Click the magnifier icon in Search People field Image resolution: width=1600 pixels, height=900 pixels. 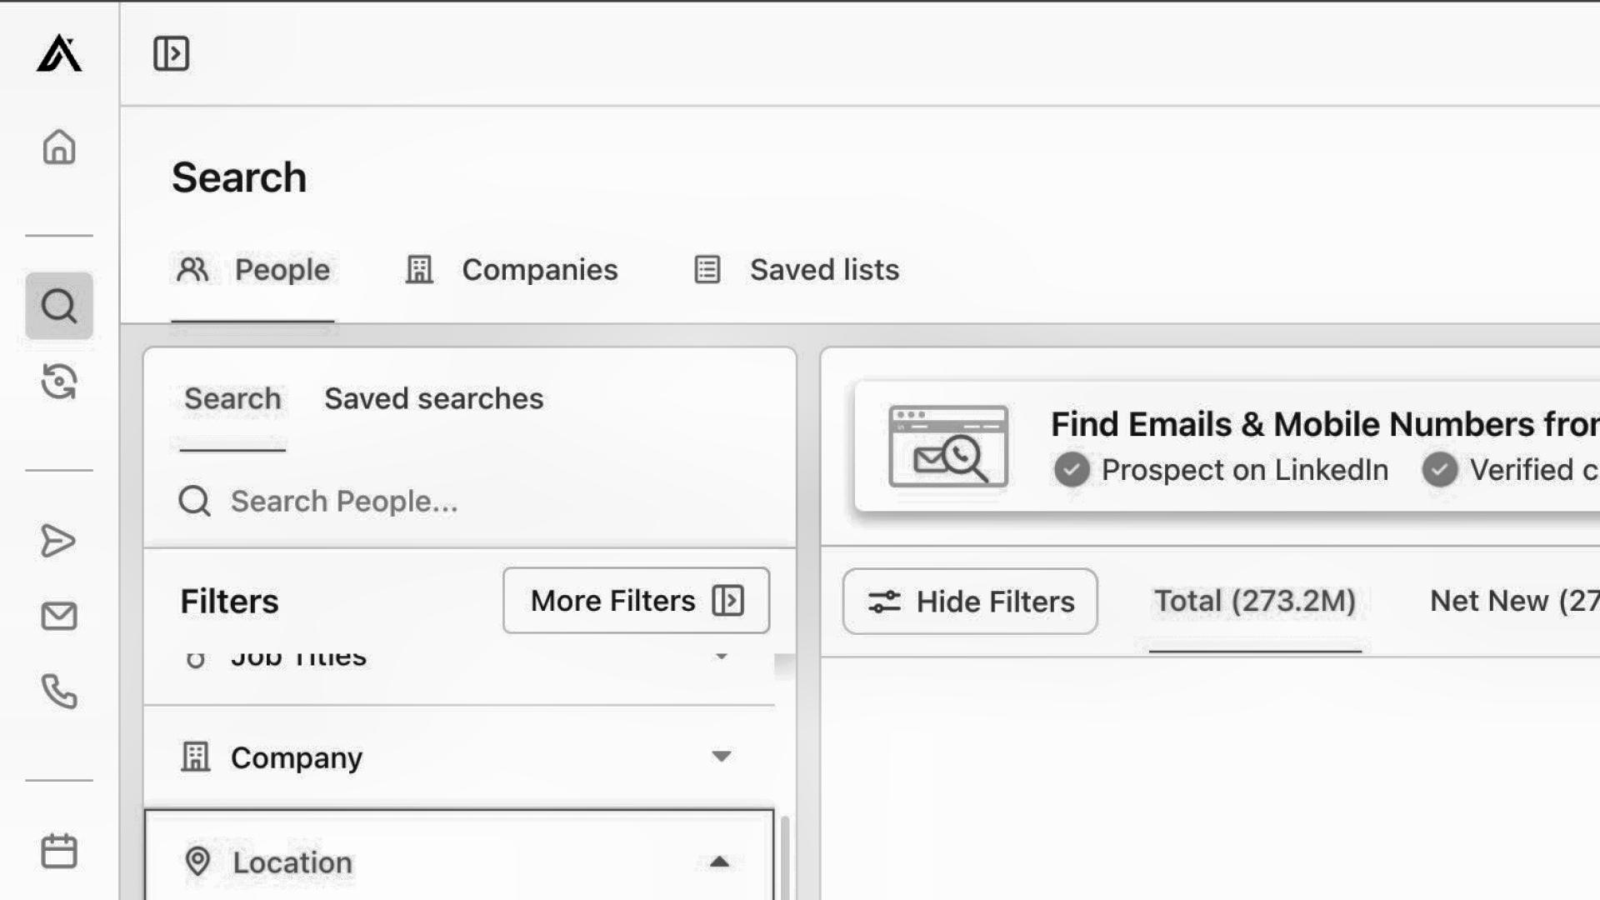pyautogui.click(x=195, y=502)
